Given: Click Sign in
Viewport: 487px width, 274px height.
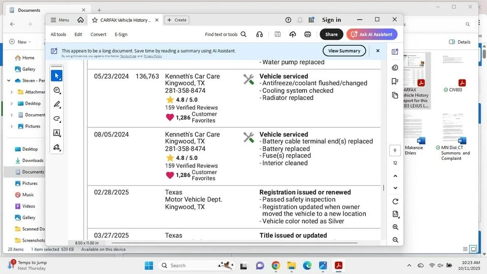Looking at the screenshot, I should click(331, 20).
